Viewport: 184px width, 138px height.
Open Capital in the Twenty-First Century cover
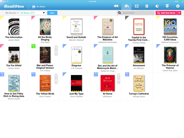[139, 27]
